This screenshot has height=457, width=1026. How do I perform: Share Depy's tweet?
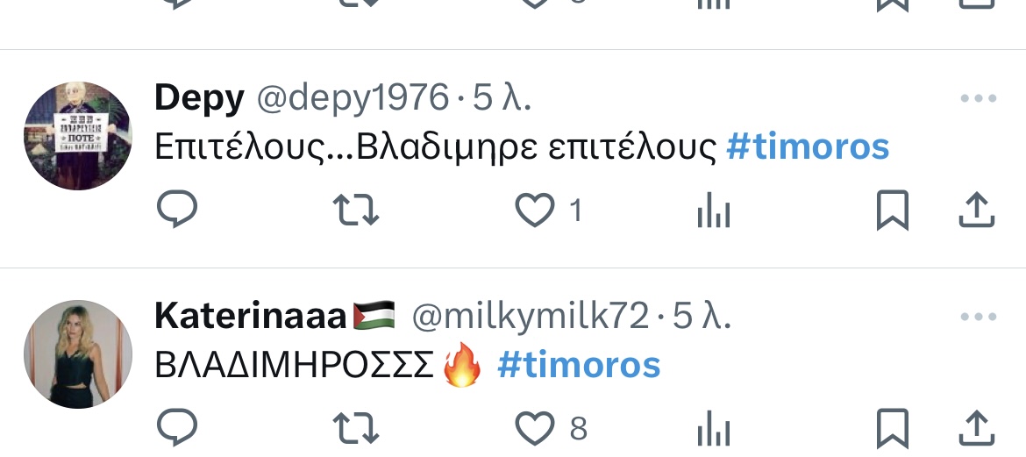pos(976,210)
